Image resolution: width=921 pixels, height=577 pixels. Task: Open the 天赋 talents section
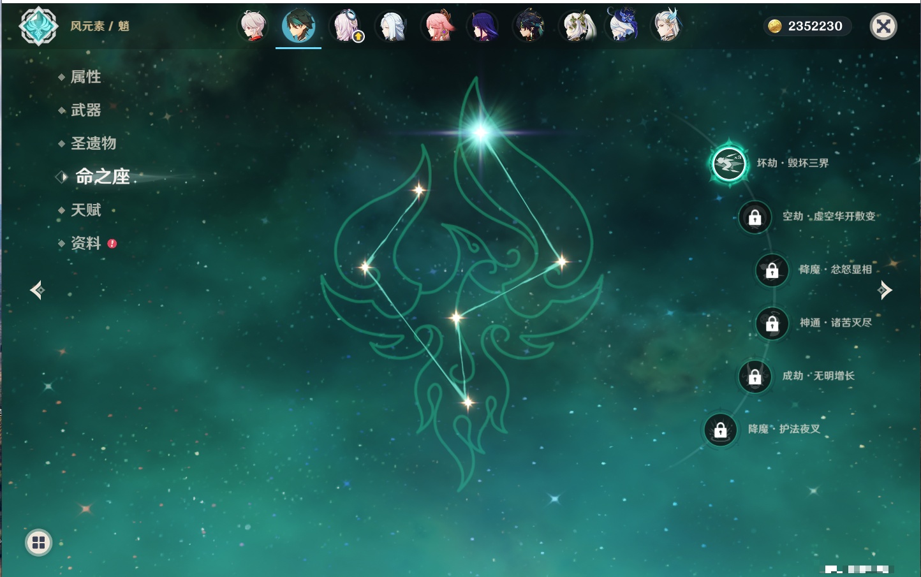tap(85, 210)
